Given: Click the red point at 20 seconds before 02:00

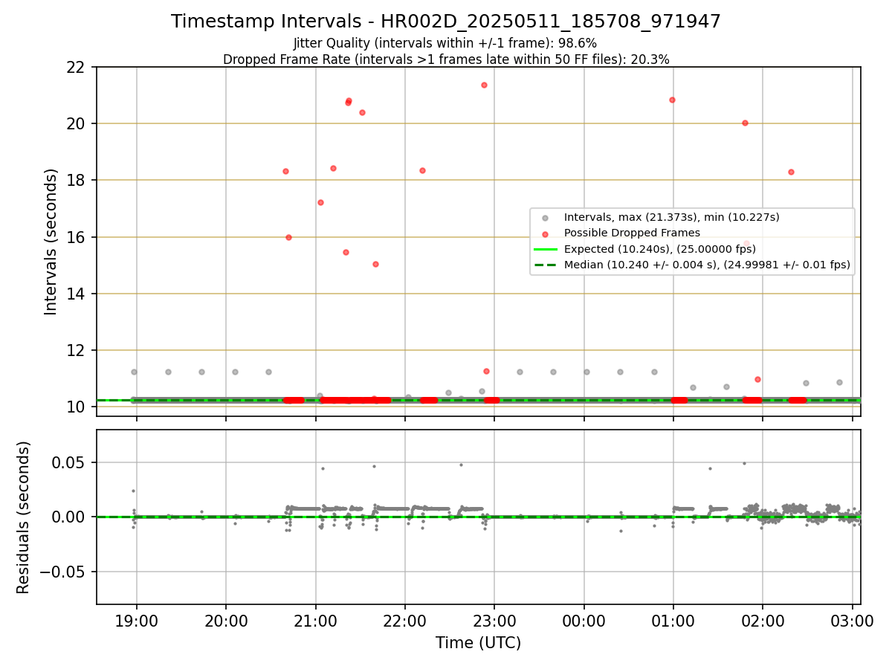Looking at the screenshot, I should (745, 123).
